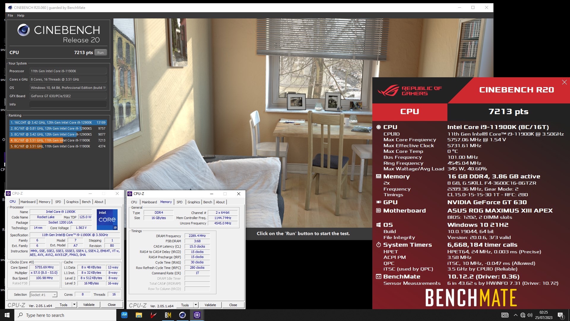Switch to CPU tab in Memory CPU-Z window
570x321 pixels.
click(x=134, y=202)
